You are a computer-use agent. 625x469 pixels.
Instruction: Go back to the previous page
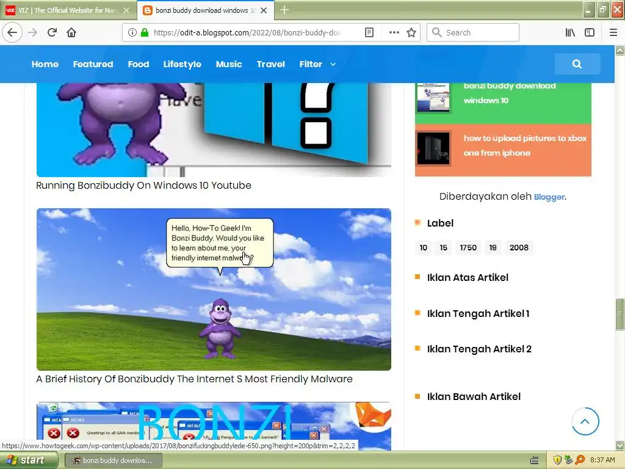click(12, 32)
